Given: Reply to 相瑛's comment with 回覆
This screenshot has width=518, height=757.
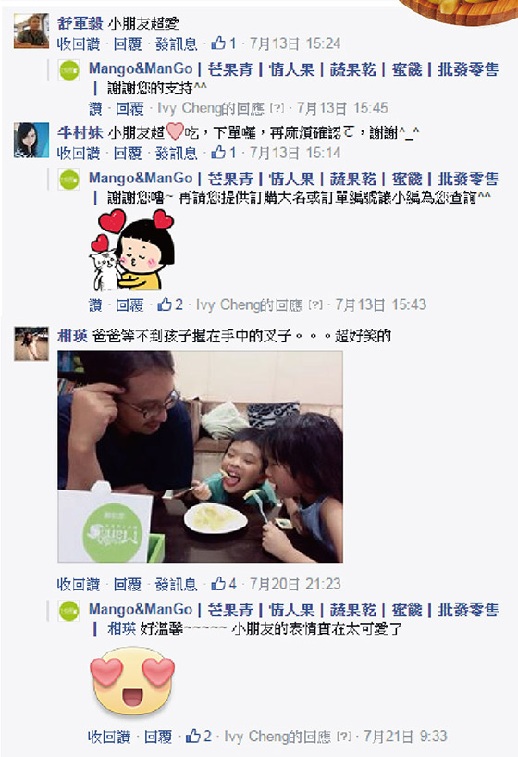Looking at the screenshot, I should (128, 585).
